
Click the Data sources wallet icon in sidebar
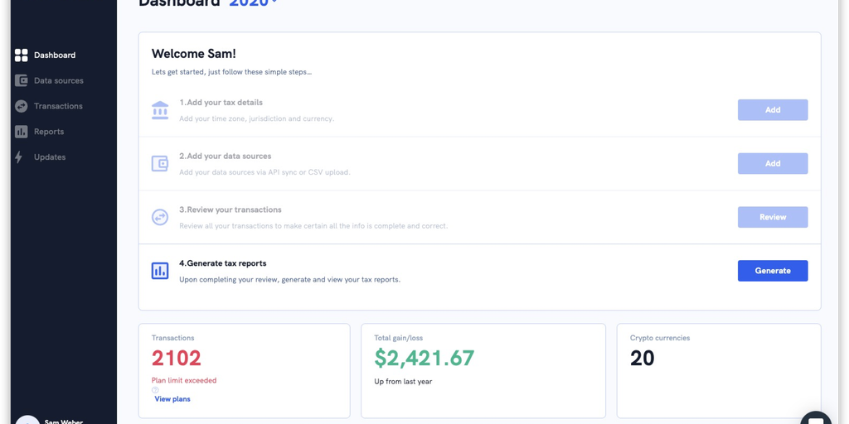[22, 81]
